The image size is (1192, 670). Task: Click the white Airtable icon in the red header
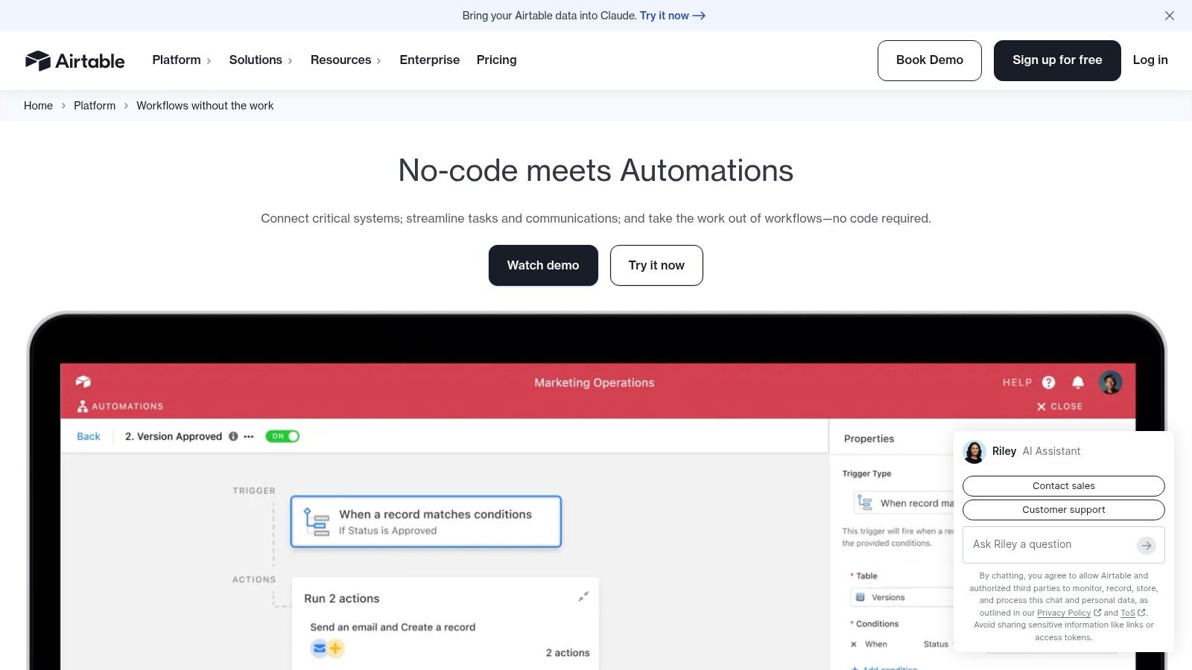83,382
